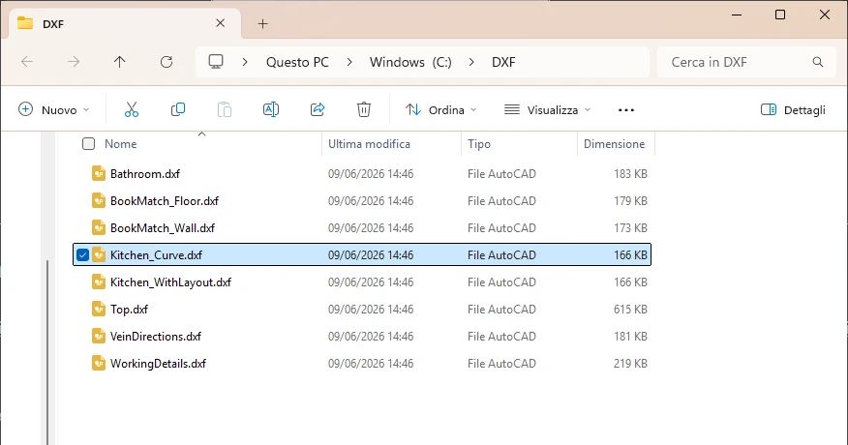Open the three-dots more options menu
The width and height of the screenshot is (848, 445).
click(x=625, y=109)
